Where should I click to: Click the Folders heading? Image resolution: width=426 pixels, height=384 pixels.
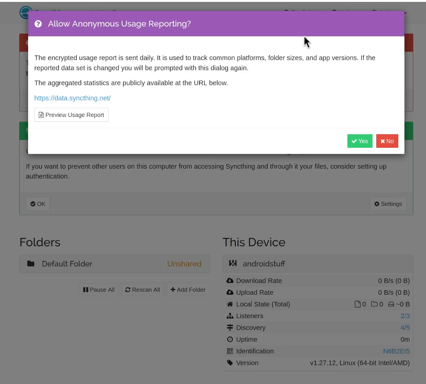point(40,242)
